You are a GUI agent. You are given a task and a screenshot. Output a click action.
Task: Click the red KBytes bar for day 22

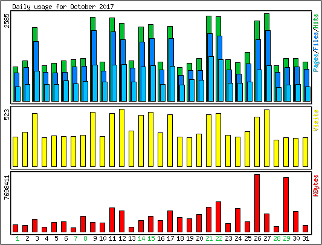click(219, 217)
